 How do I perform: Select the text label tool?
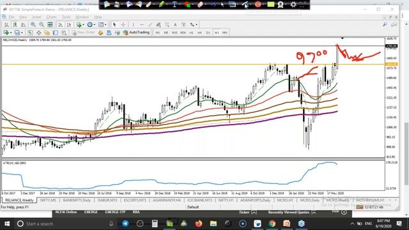coord(183,24)
